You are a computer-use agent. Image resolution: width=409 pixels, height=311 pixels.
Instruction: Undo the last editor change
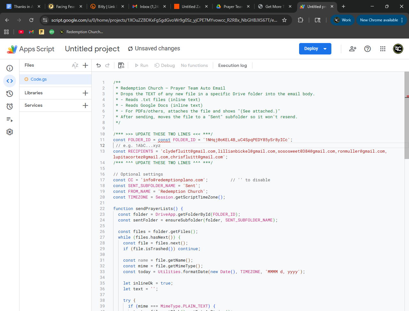pyautogui.click(x=98, y=65)
